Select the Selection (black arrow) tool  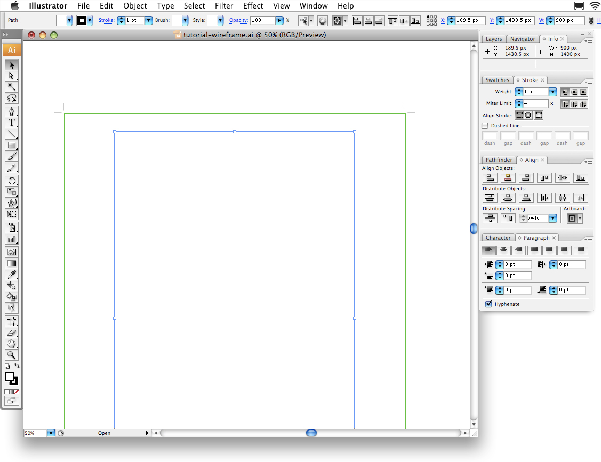pyautogui.click(x=12, y=64)
